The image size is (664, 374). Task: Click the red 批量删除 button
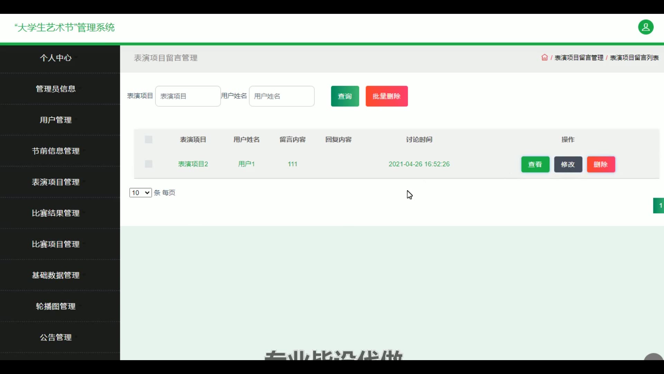[386, 96]
